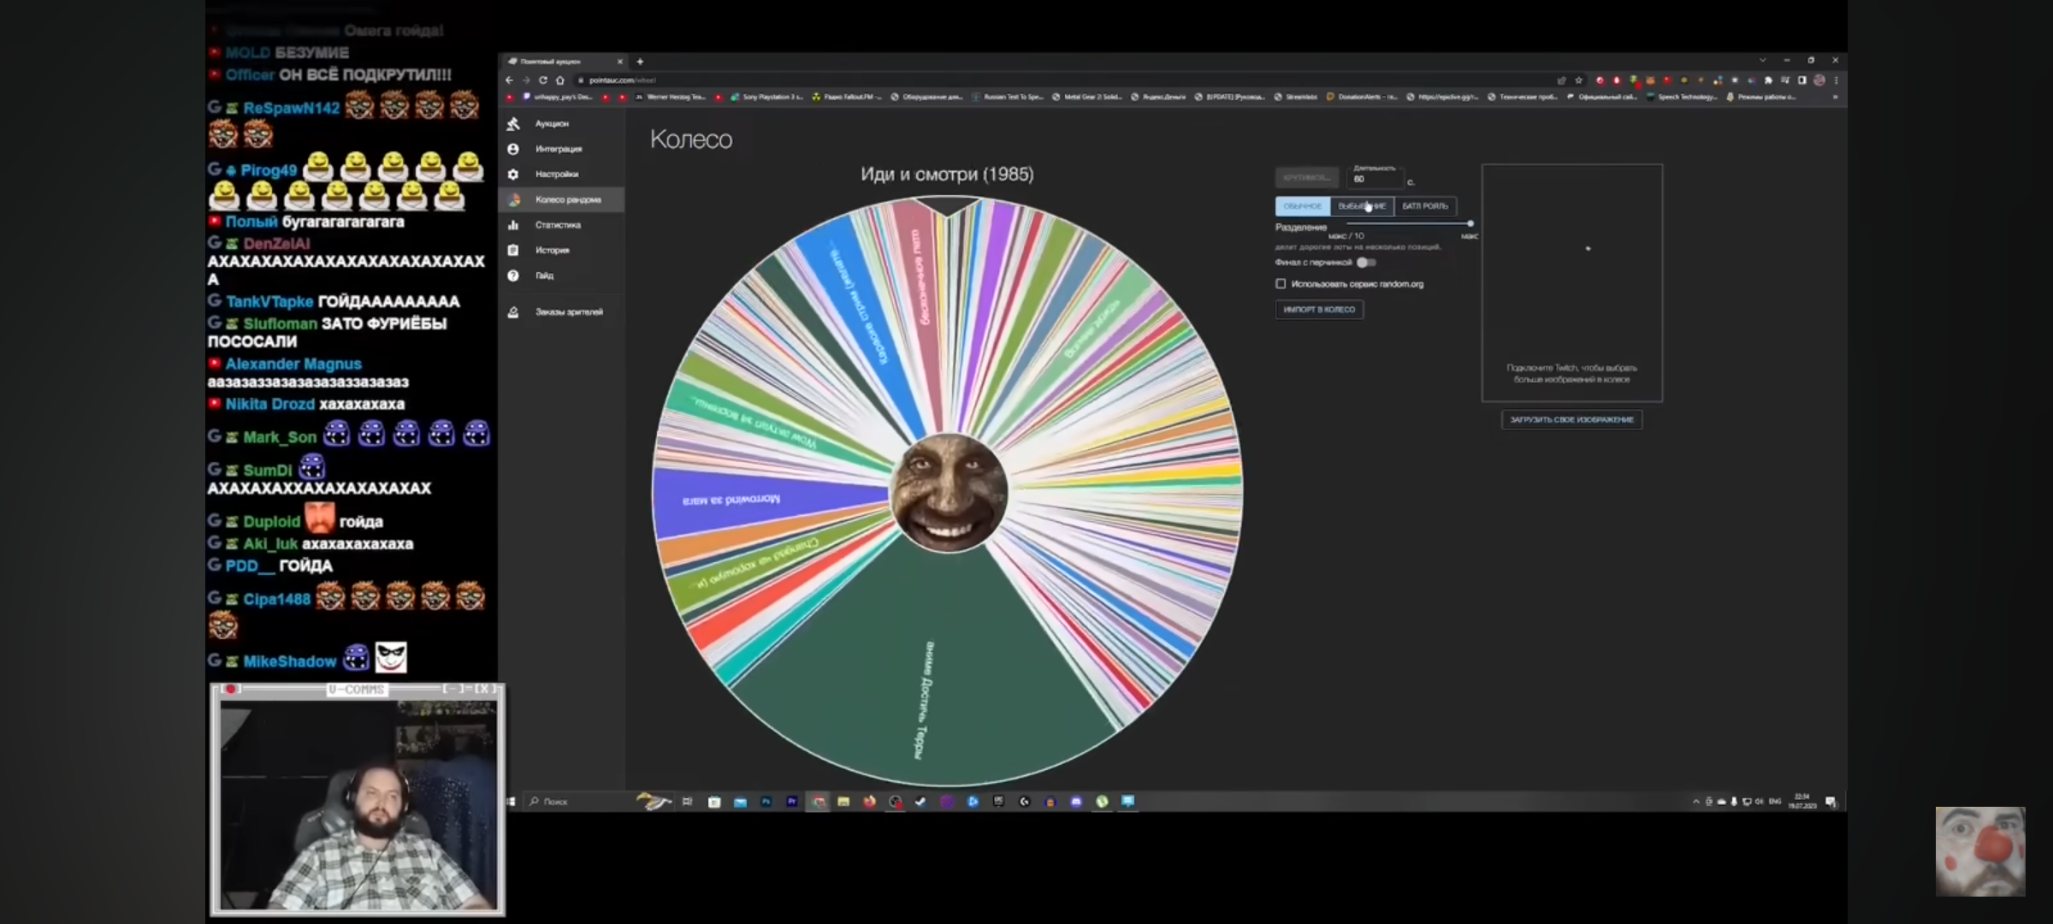The width and height of the screenshot is (2053, 924).
Task: Open the Аукцион gavel icon
Action: point(513,124)
